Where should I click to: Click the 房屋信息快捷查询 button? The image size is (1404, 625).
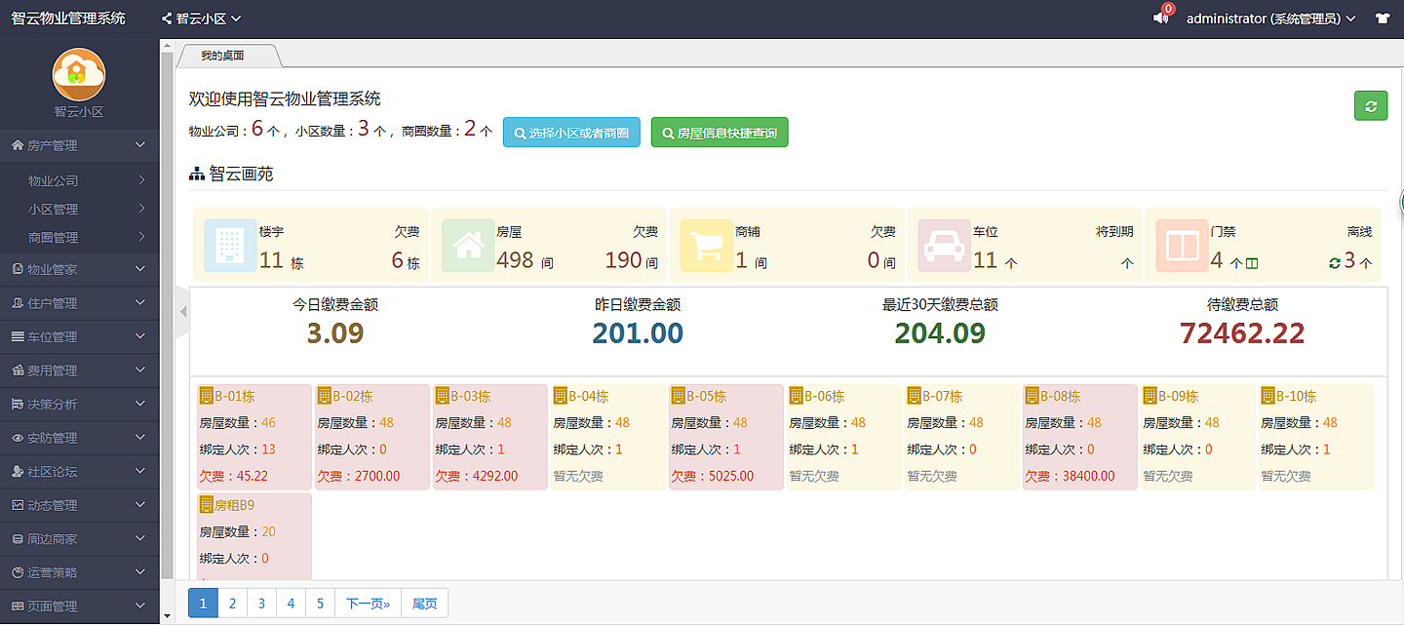(x=720, y=133)
